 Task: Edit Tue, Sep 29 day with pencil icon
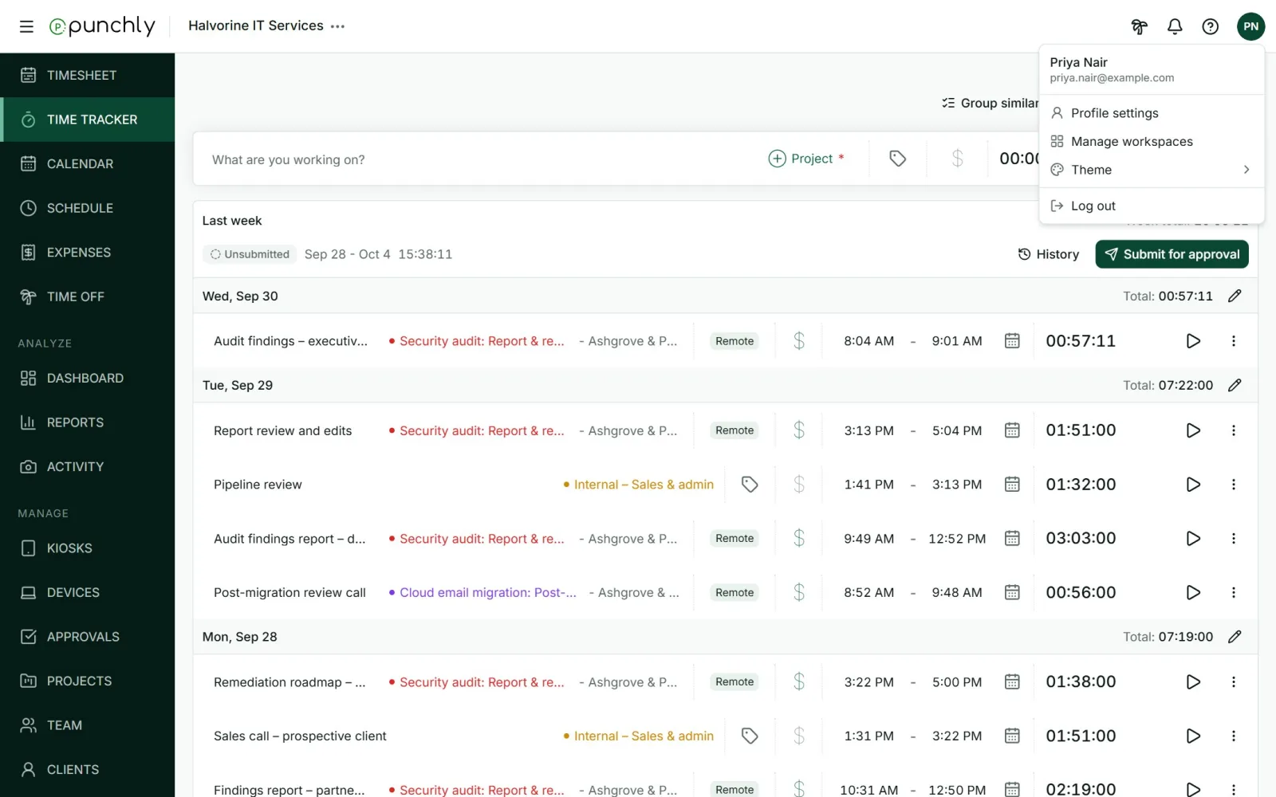(1235, 385)
